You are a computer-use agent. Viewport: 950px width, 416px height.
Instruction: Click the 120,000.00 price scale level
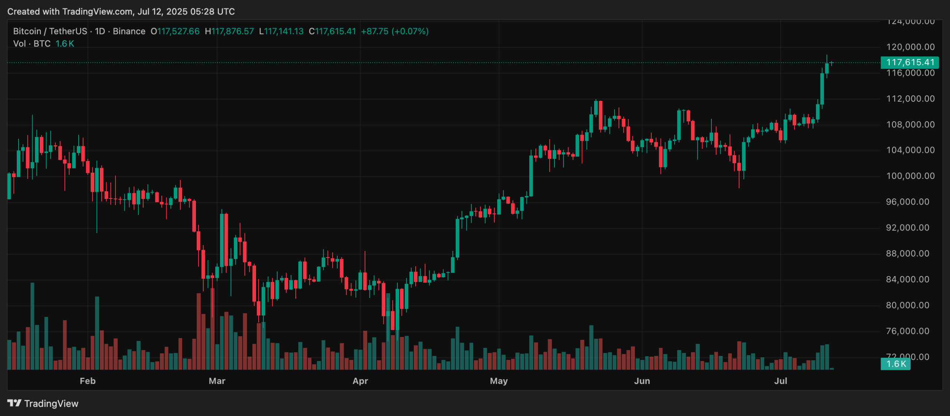coord(912,47)
